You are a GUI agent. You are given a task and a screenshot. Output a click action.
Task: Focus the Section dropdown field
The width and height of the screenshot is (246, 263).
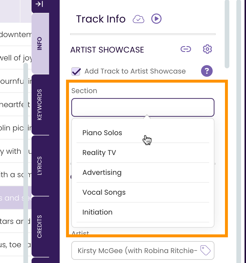coord(143,107)
